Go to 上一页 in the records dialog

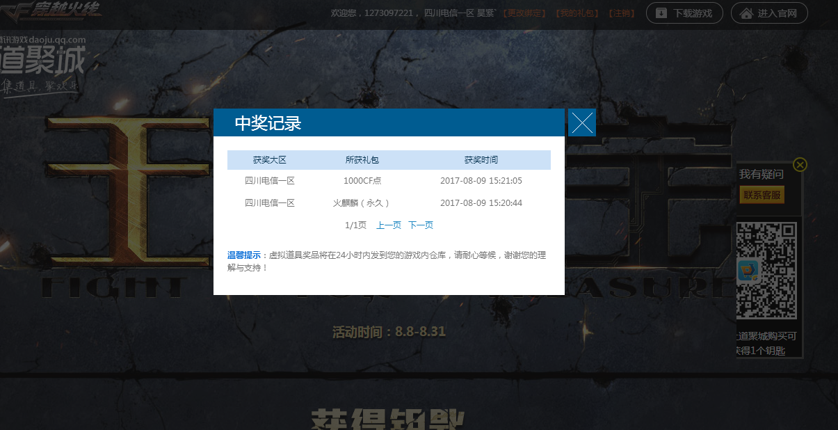point(389,225)
